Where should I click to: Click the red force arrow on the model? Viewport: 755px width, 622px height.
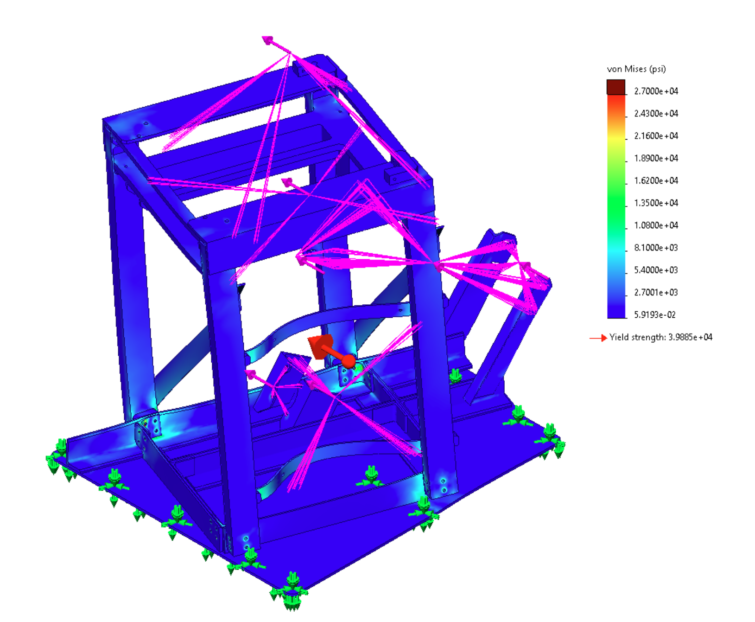tap(321, 346)
